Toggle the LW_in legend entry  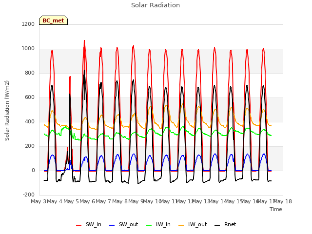pyautogui.click(x=158, y=224)
